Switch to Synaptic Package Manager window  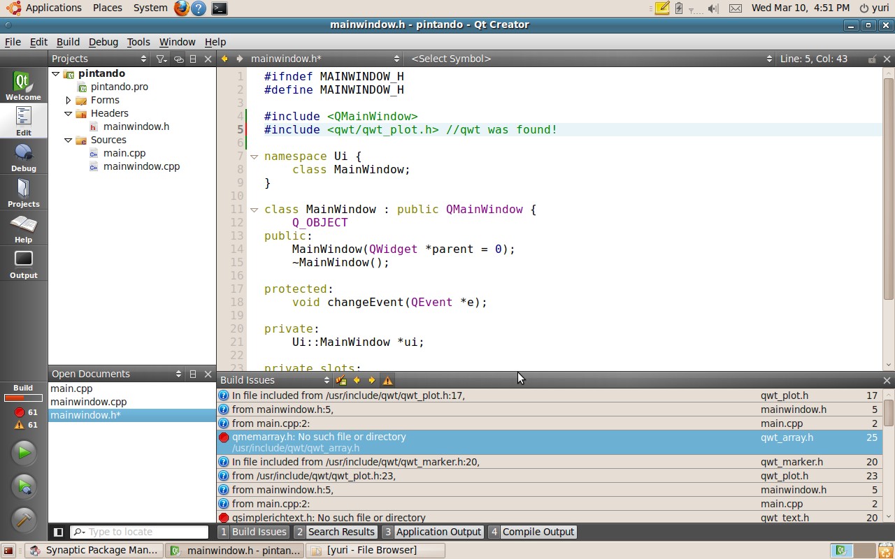[94, 551]
